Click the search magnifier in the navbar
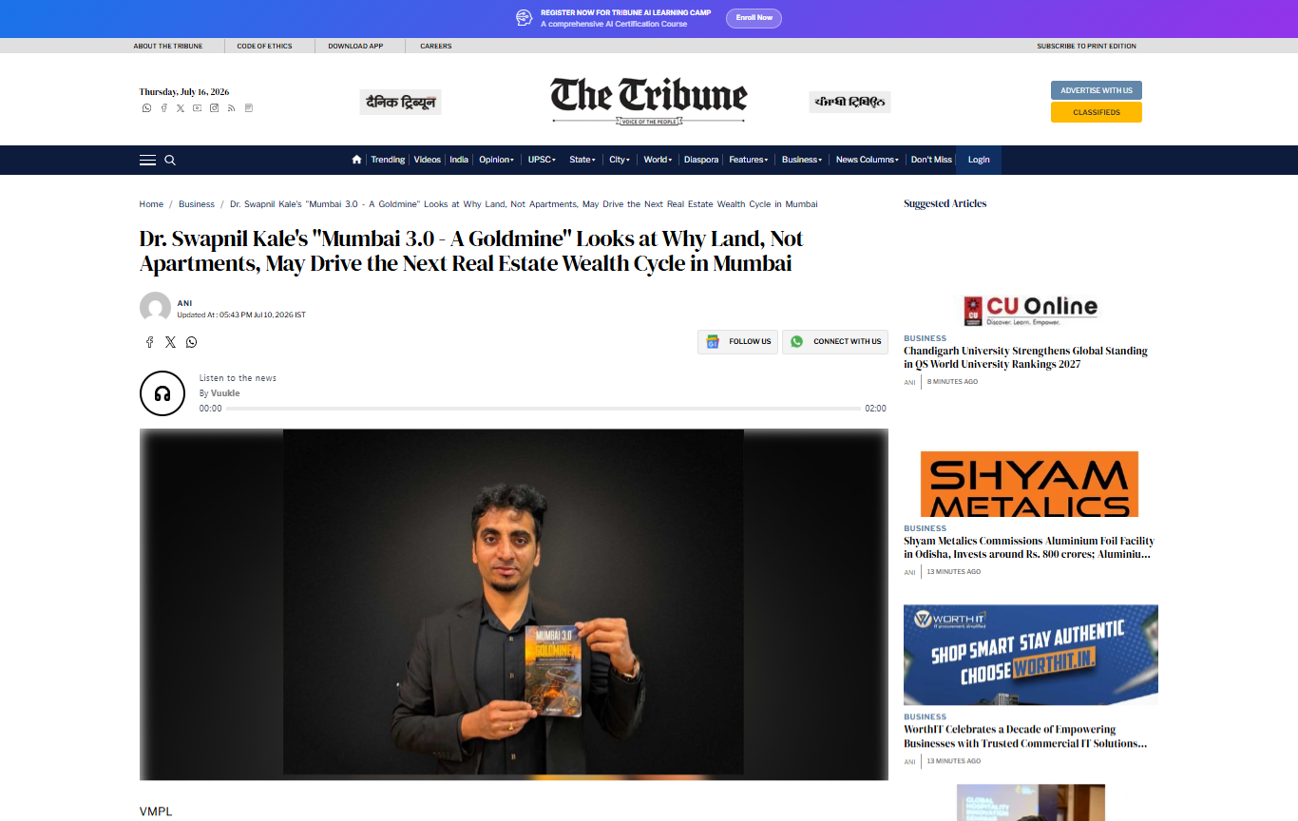Viewport: 1298px width, 821px height. tap(170, 160)
